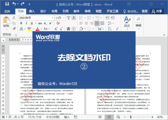Open the 小四 font size dropdown
Screen dimensions: 168x120
[64, 18]
